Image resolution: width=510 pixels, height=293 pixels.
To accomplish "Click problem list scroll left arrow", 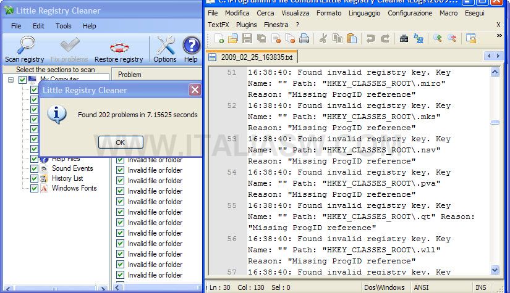I will tap(117, 287).
